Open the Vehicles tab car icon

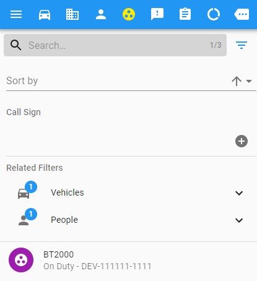[x=45, y=14]
